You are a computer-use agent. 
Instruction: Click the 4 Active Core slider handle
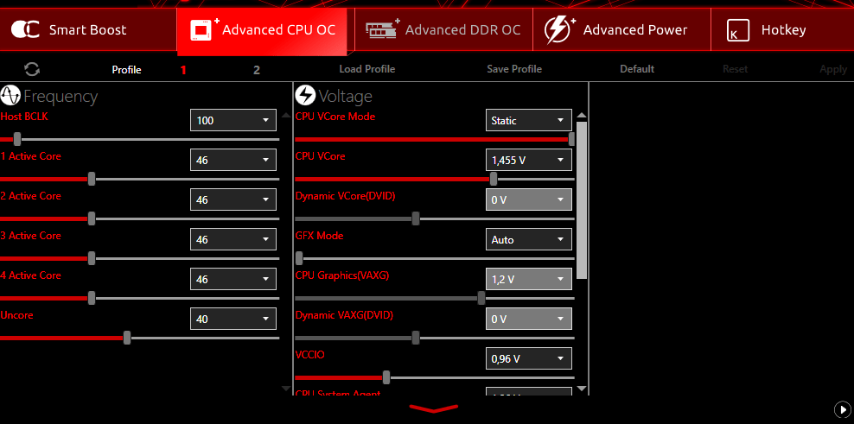click(x=92, y=298)
